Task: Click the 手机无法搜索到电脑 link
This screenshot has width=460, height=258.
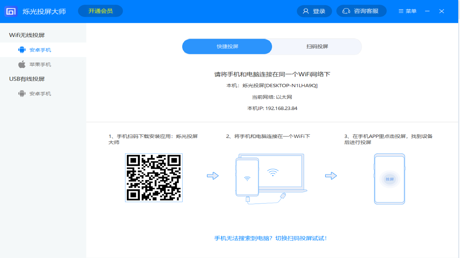Action: coord(271,238)
